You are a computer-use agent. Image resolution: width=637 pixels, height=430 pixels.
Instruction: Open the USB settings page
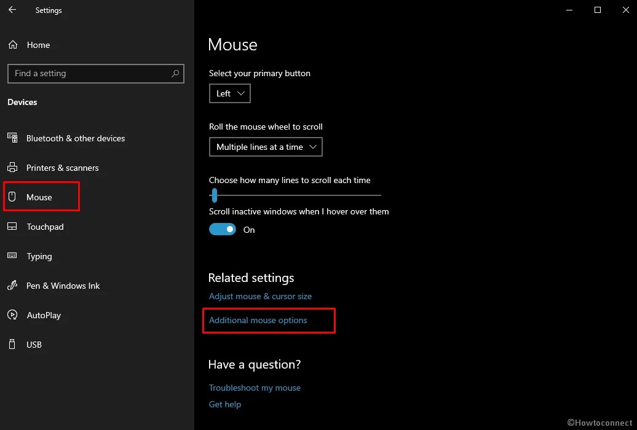coord(34,345)
